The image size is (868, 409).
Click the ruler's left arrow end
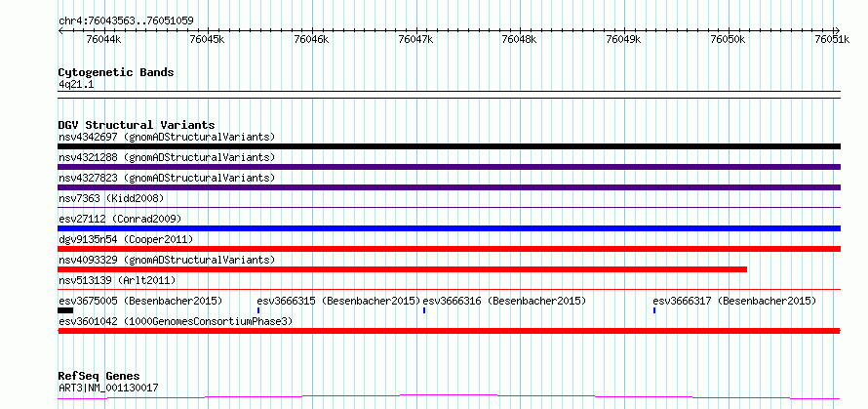(x=60, y=30)
